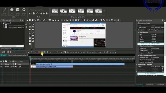Image resolution: width=166 pixels, height=93 pixels.
Task: Collapse the Video object settings section
Action: point(137,64)
